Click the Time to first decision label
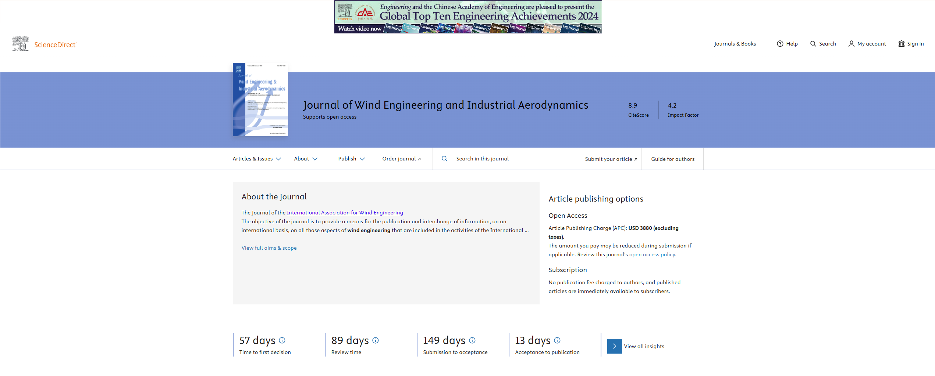This screenshot has height=376, width=935. click(265, 352)
